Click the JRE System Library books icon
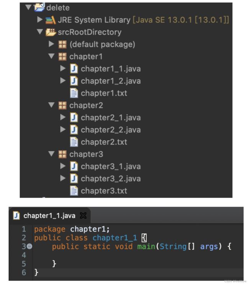Image resolution: width=249 pixels, height=284 pixels. [51, 20]
